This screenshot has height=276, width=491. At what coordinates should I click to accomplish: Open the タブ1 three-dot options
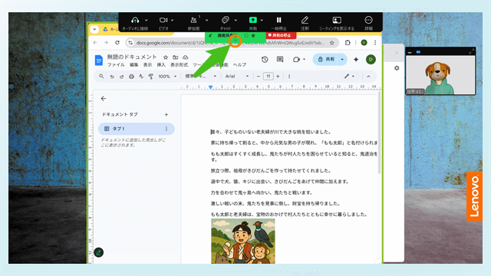[166, 129]
